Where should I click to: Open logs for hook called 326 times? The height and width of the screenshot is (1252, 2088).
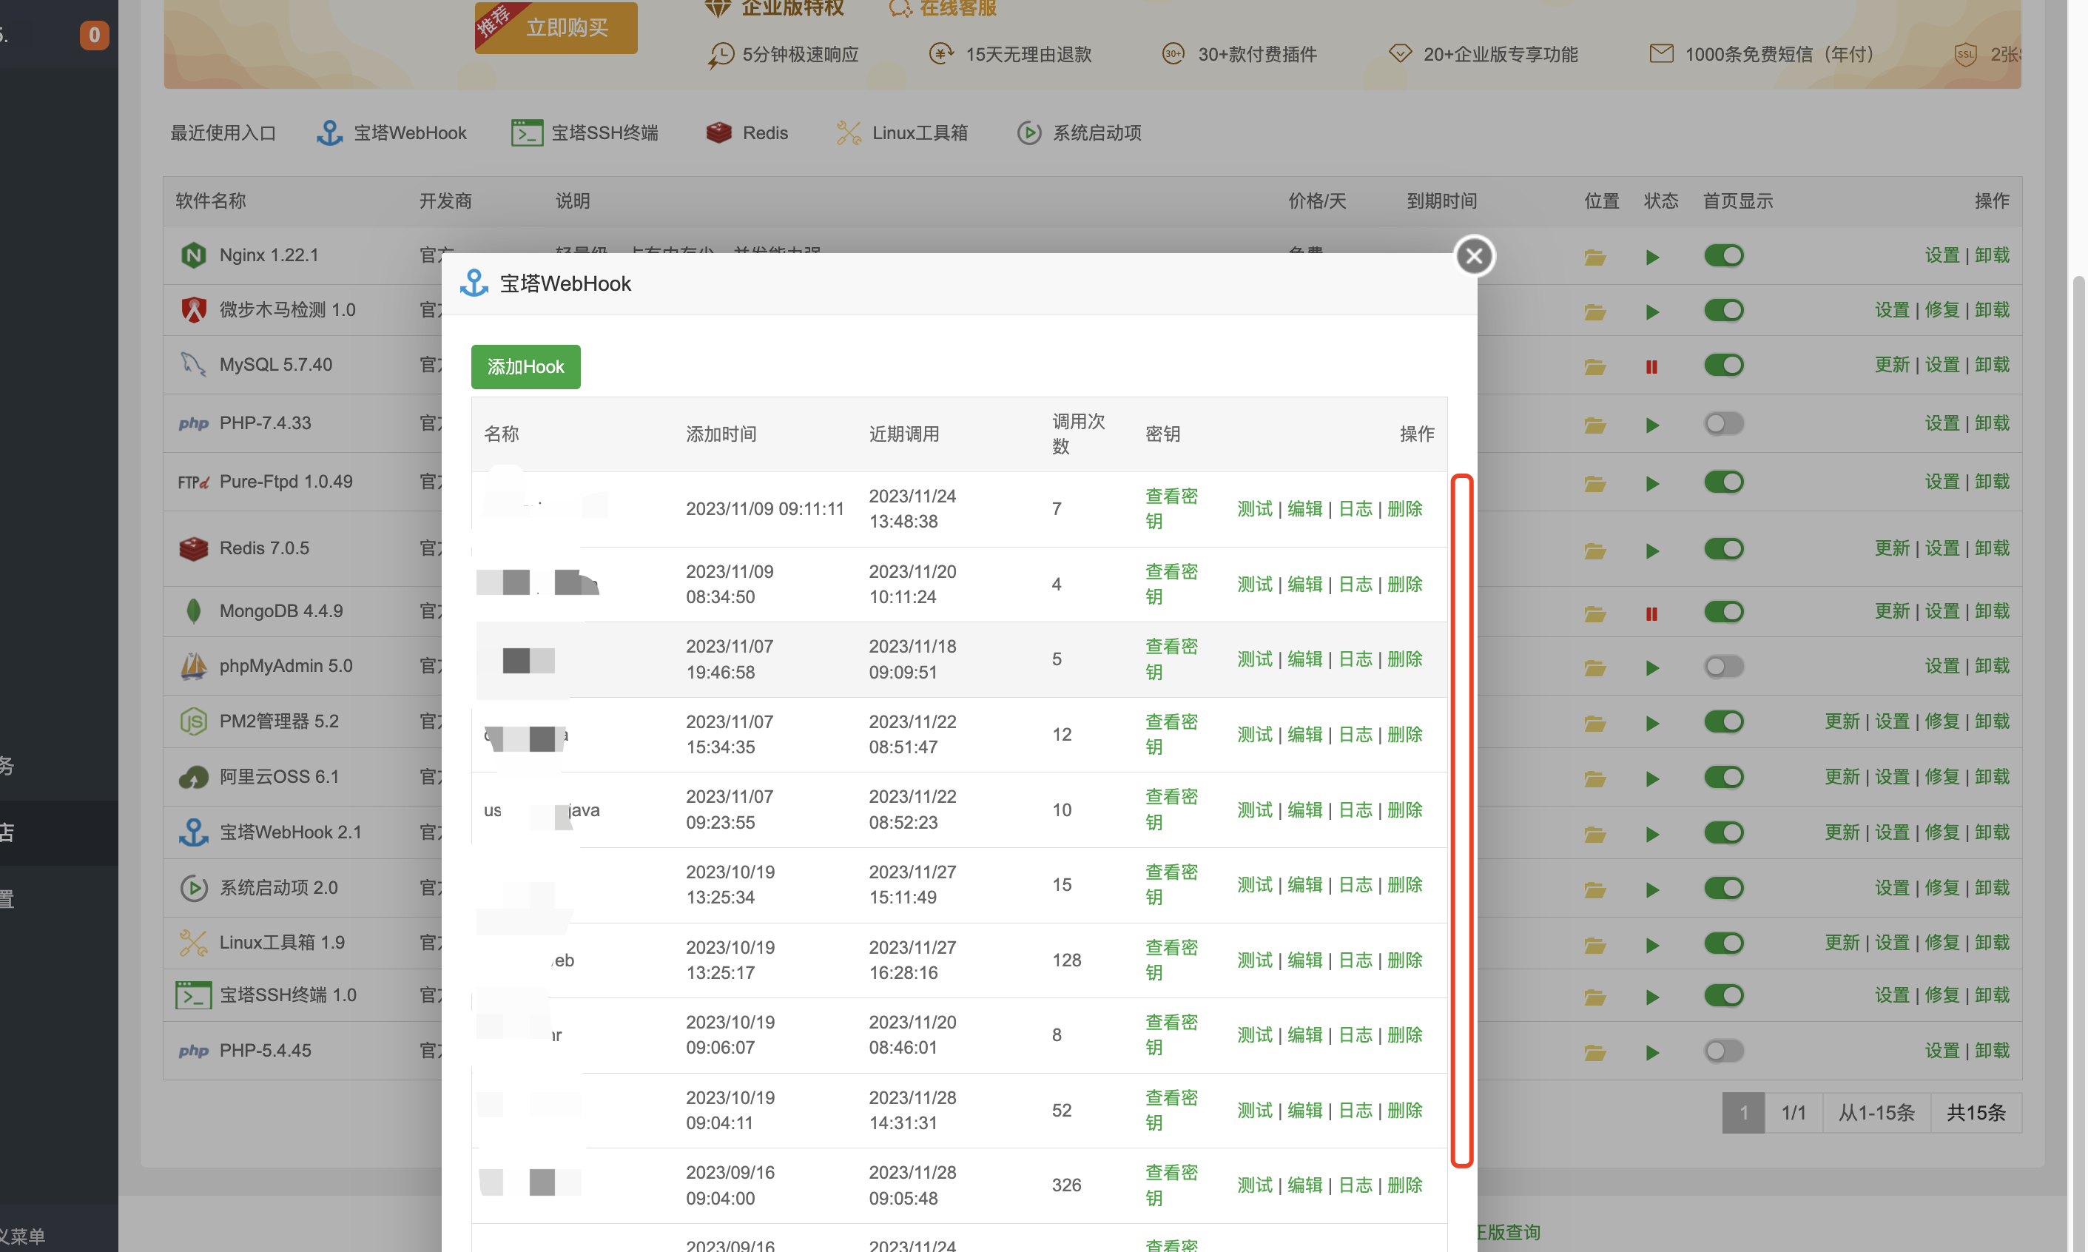pos(1355,1185)
